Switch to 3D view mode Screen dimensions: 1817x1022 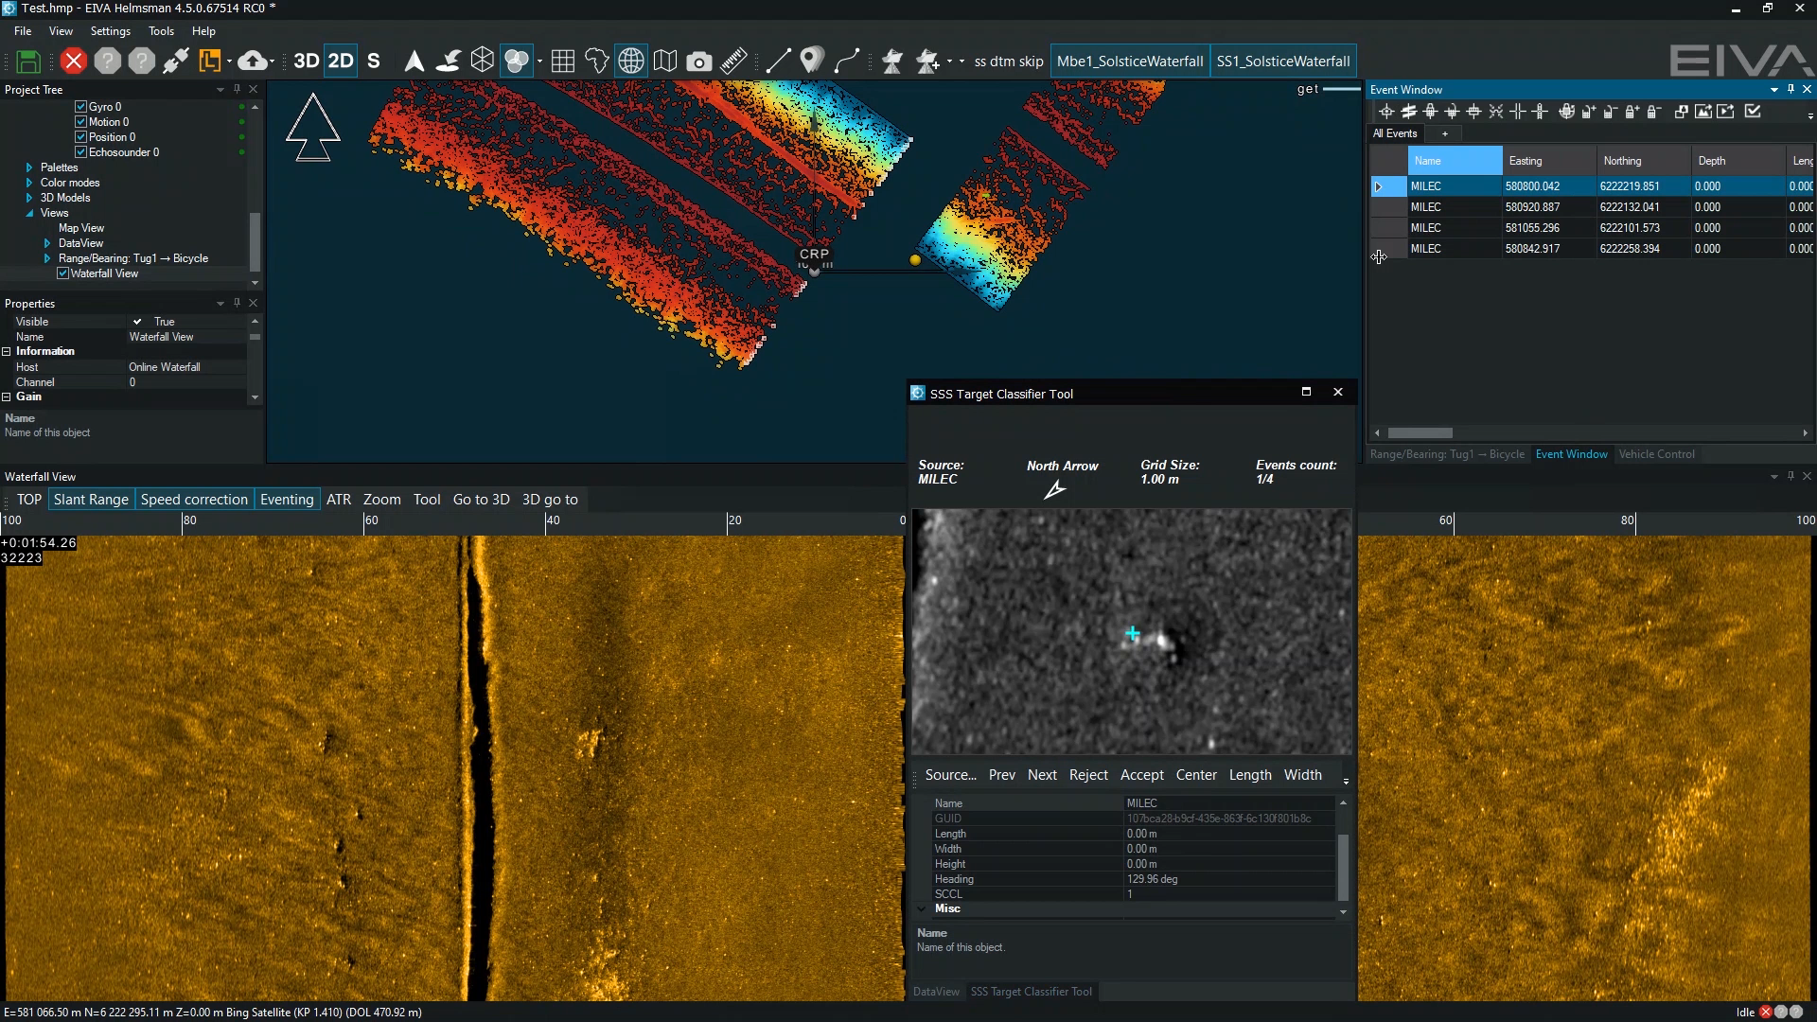tap(306, 62)
